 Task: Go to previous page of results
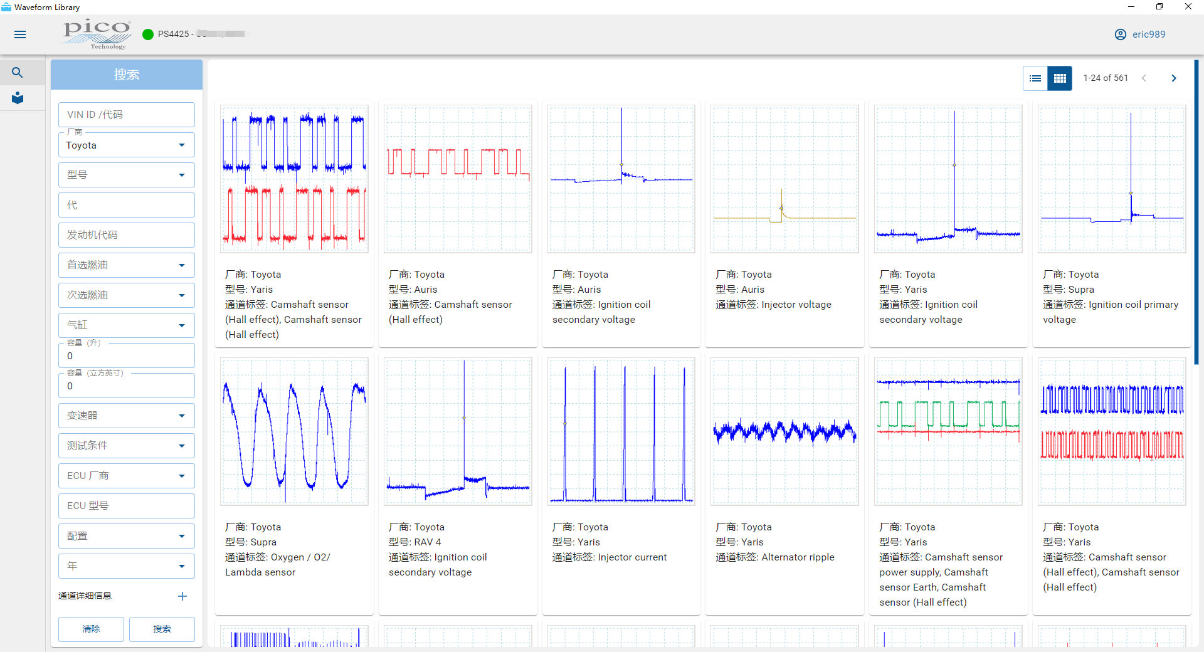[1144, 78]
